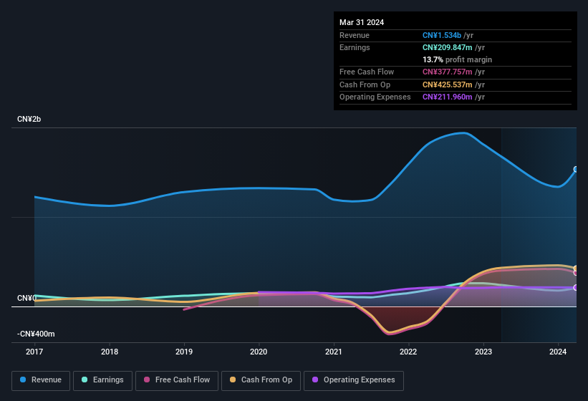Viewport: 588px width, 401px height.
Task: Click the 2019 x-axis label
Action: pyautogui.click(x=184, y=352)
